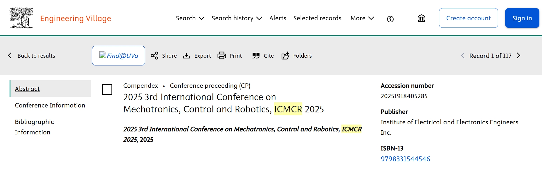
Task: Click the Engineering Village title link
Action: click(x=75, y=18)
